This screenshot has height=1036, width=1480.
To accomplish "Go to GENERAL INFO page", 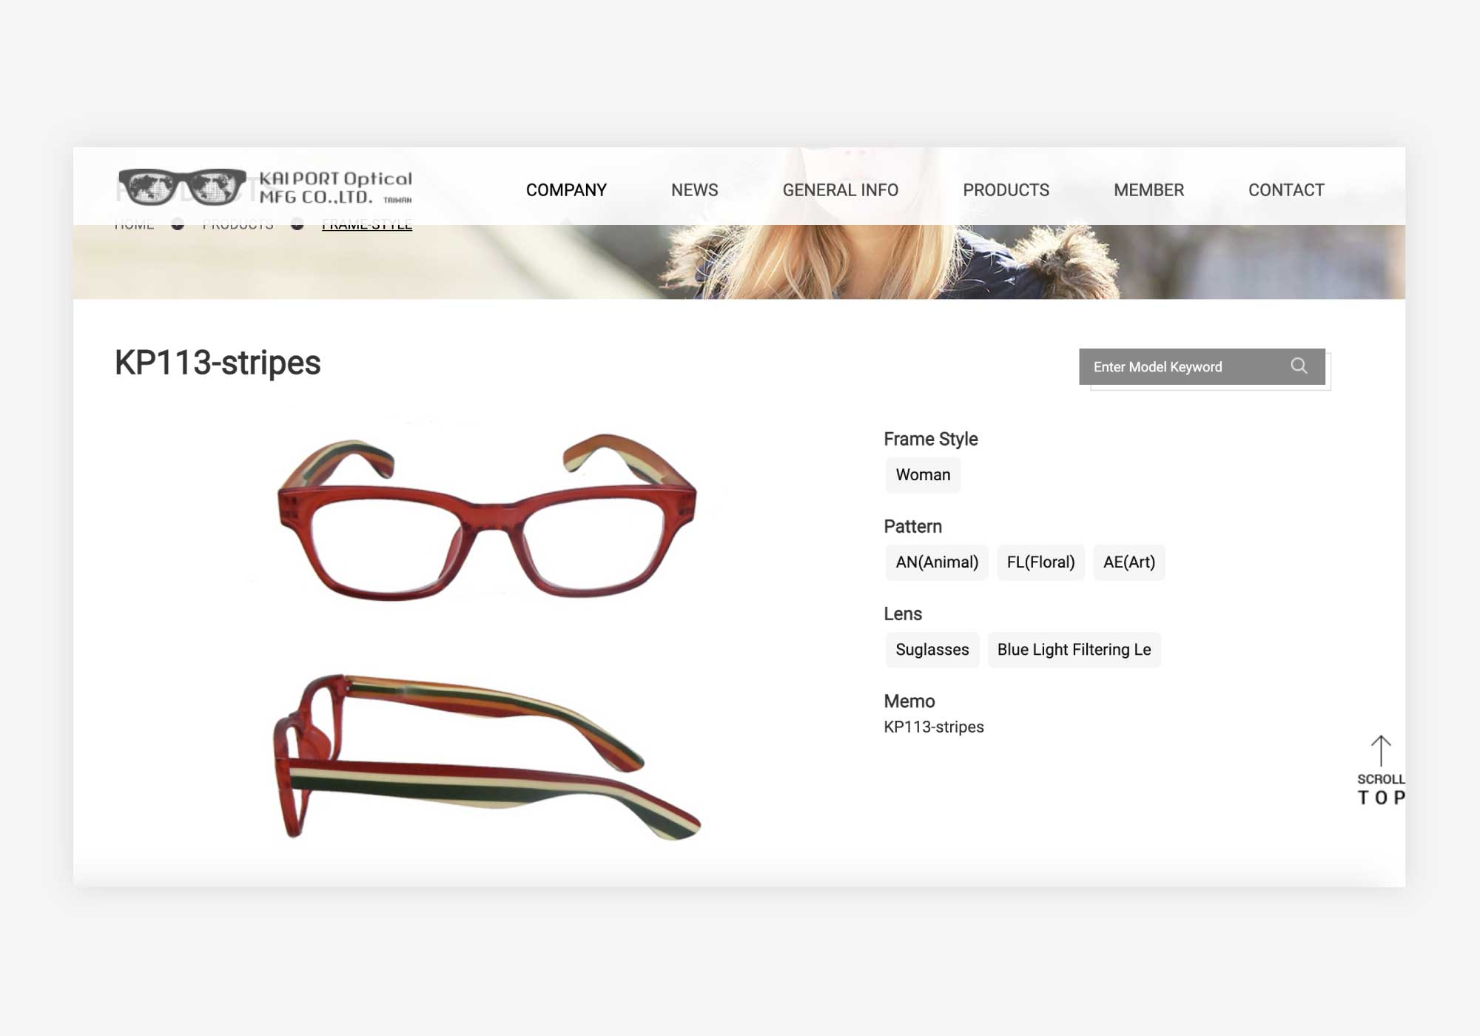I will [841, 190].
